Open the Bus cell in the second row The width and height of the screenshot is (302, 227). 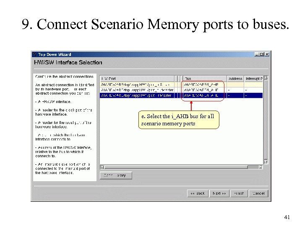[205, 90]
